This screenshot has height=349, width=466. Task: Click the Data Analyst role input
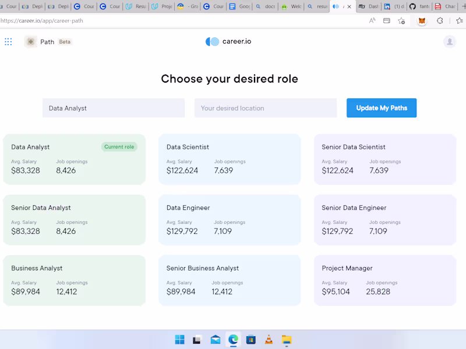point(114,108)
